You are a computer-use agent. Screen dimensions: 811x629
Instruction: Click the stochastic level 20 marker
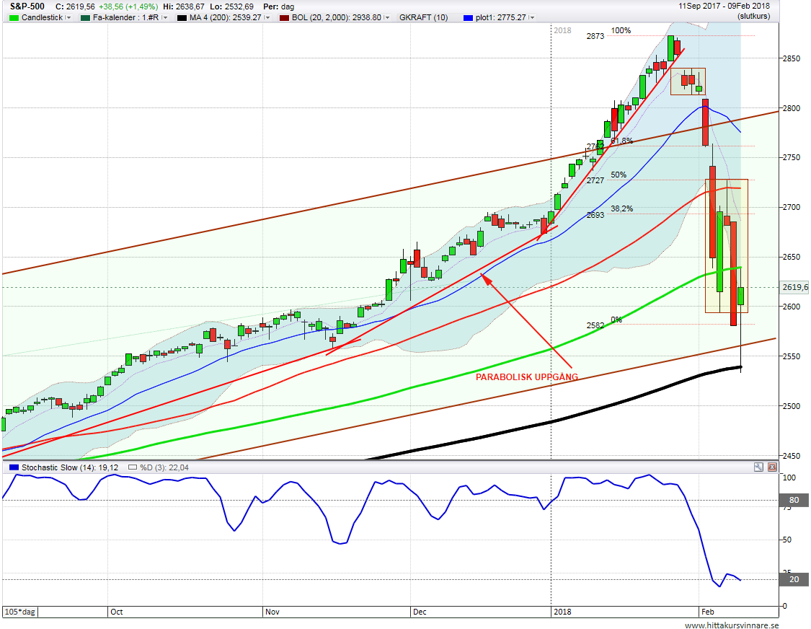(794, 579)
